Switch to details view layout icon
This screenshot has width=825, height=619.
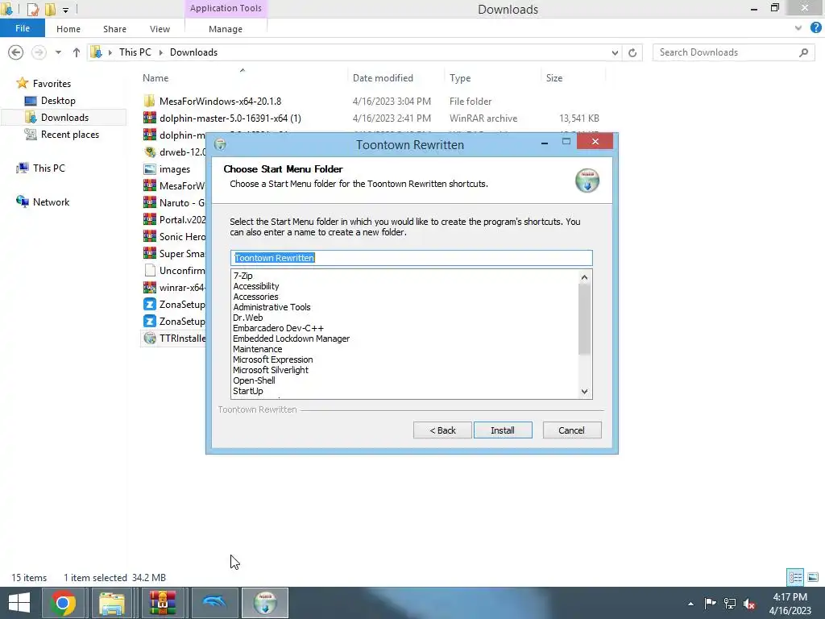[x=795, y=577]
